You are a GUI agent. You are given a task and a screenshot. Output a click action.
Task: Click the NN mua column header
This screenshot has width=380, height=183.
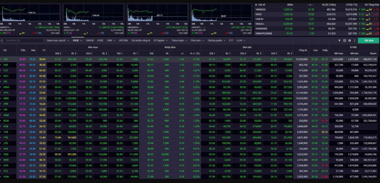pos(339,54)
